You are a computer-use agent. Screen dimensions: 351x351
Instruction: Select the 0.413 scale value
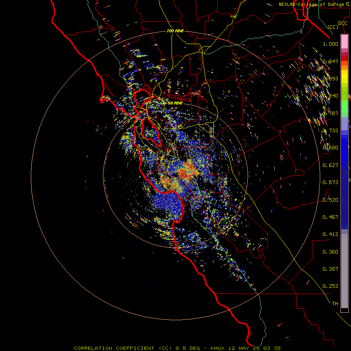(x=330, y=234)
